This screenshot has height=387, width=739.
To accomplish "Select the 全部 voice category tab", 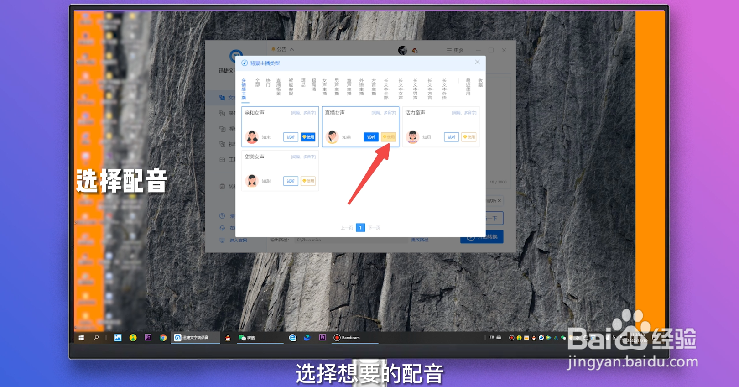I will point(257,83).
